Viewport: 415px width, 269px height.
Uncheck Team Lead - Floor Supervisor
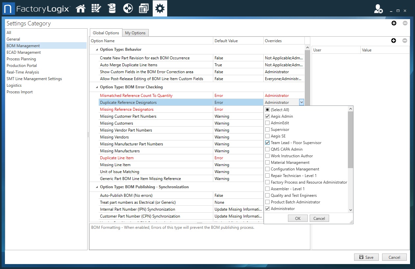[x=268, y=142]
